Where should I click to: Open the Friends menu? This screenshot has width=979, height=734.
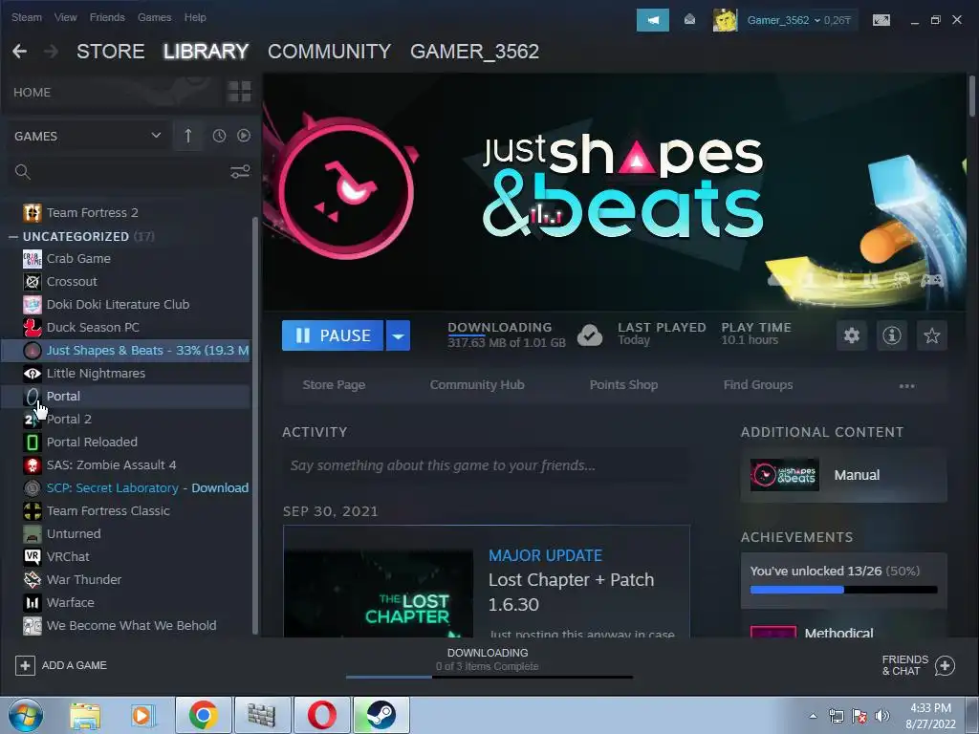point(107,17)
